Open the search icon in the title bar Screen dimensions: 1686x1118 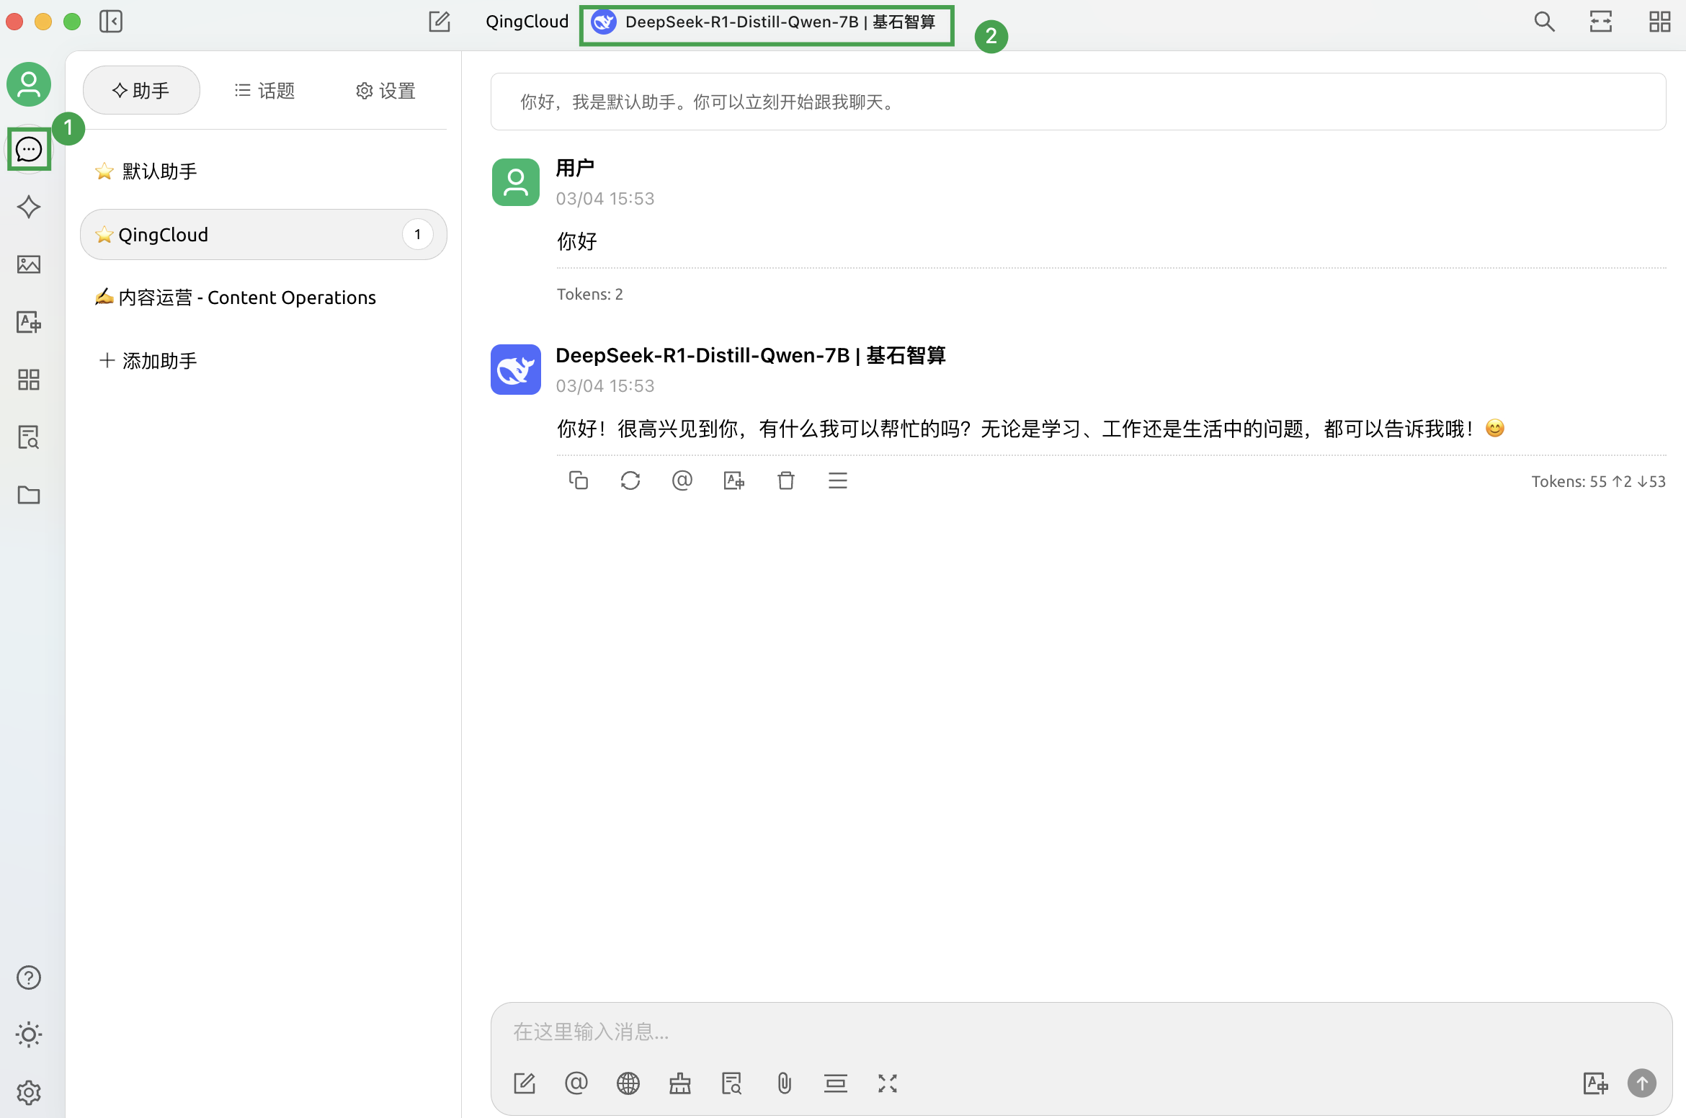click(x=1544, y=22)
